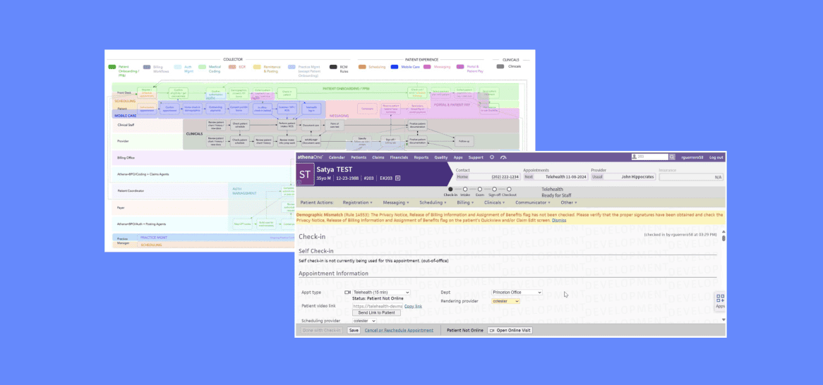
Task: Open the Apps grid side panel
Action: [720, 301]
